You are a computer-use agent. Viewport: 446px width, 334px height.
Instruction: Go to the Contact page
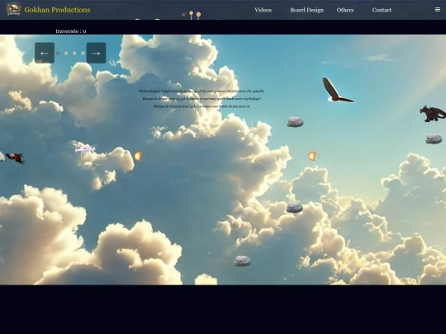coord(382,10)
